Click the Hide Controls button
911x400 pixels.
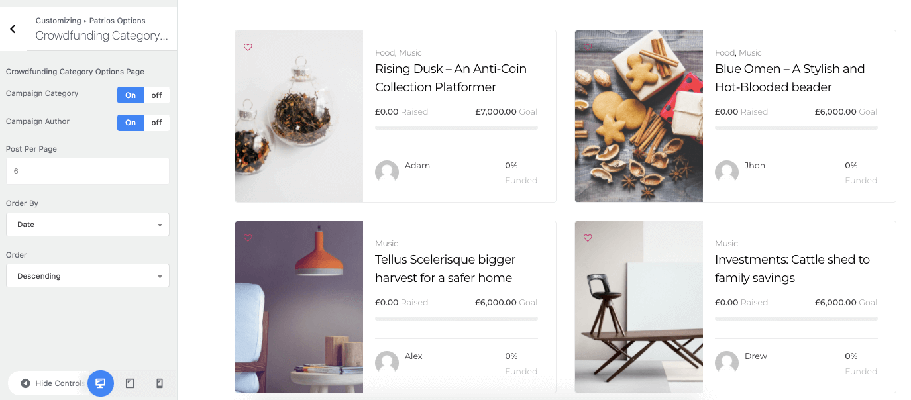tap(52, 383)
